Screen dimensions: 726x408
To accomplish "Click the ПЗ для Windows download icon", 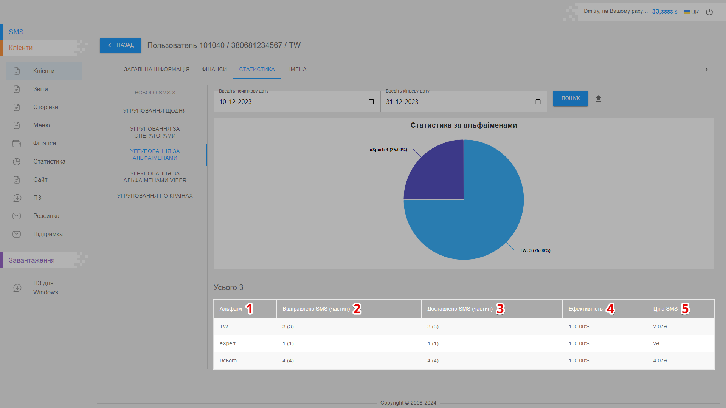I will [17, 288].
